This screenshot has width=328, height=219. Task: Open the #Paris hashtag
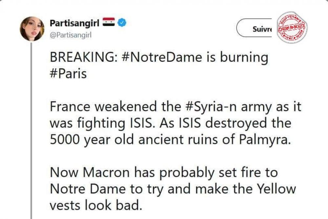[68, 74]
